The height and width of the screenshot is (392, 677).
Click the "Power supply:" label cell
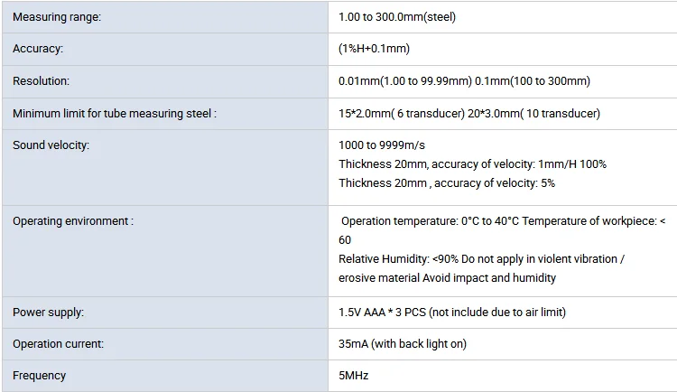[x=48, y=313]
